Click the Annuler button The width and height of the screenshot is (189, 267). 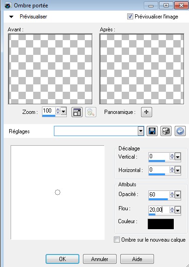[100, 259]
